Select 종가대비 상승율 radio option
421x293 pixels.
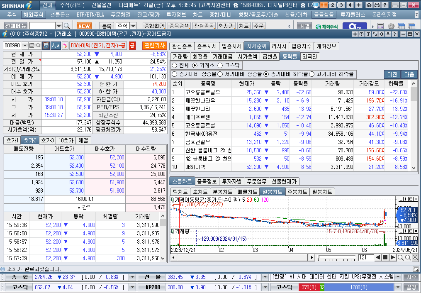coord(175,74)
